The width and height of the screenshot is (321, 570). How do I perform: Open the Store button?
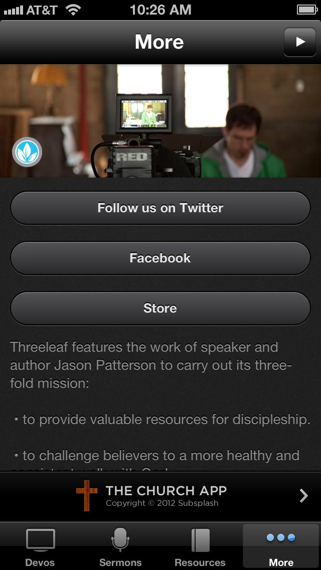pos(160,308)
